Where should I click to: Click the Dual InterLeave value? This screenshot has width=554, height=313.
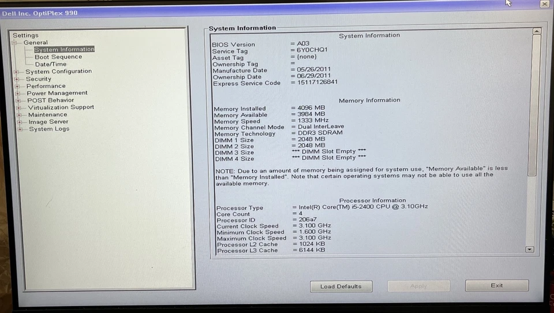321,126
